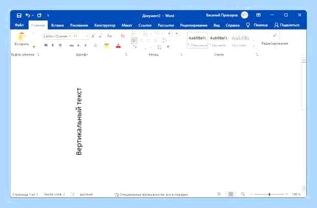Viewport: 317px width, 208px height.
Task: Switch to the Макет tab
Action: (127, 25)
